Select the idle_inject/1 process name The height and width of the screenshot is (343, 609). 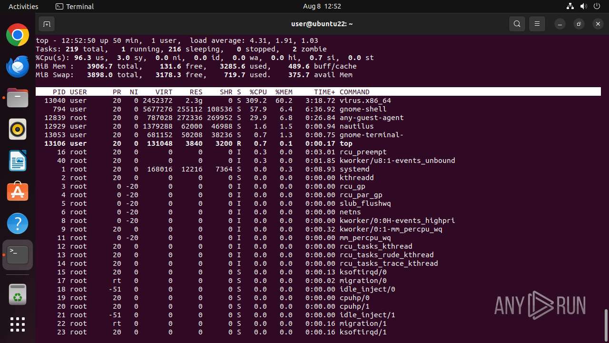(x=367, y=315)
